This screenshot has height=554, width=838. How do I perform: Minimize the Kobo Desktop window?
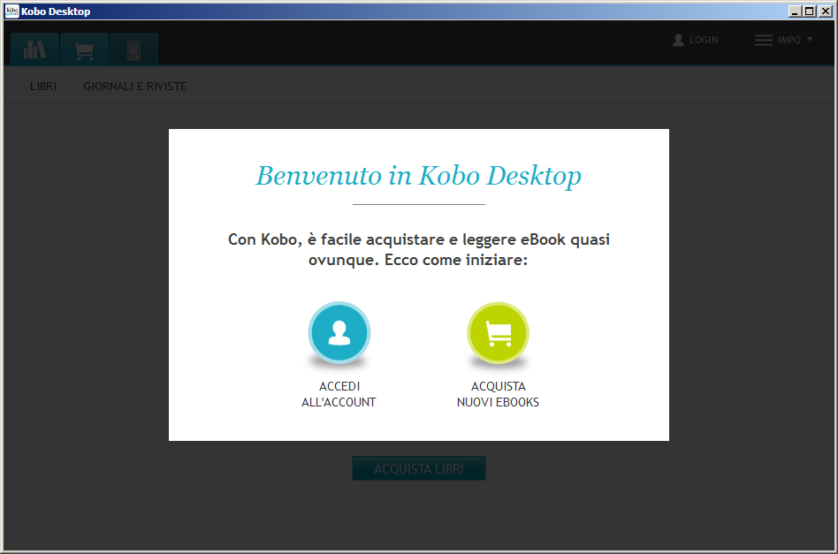(x=795, y=11)
